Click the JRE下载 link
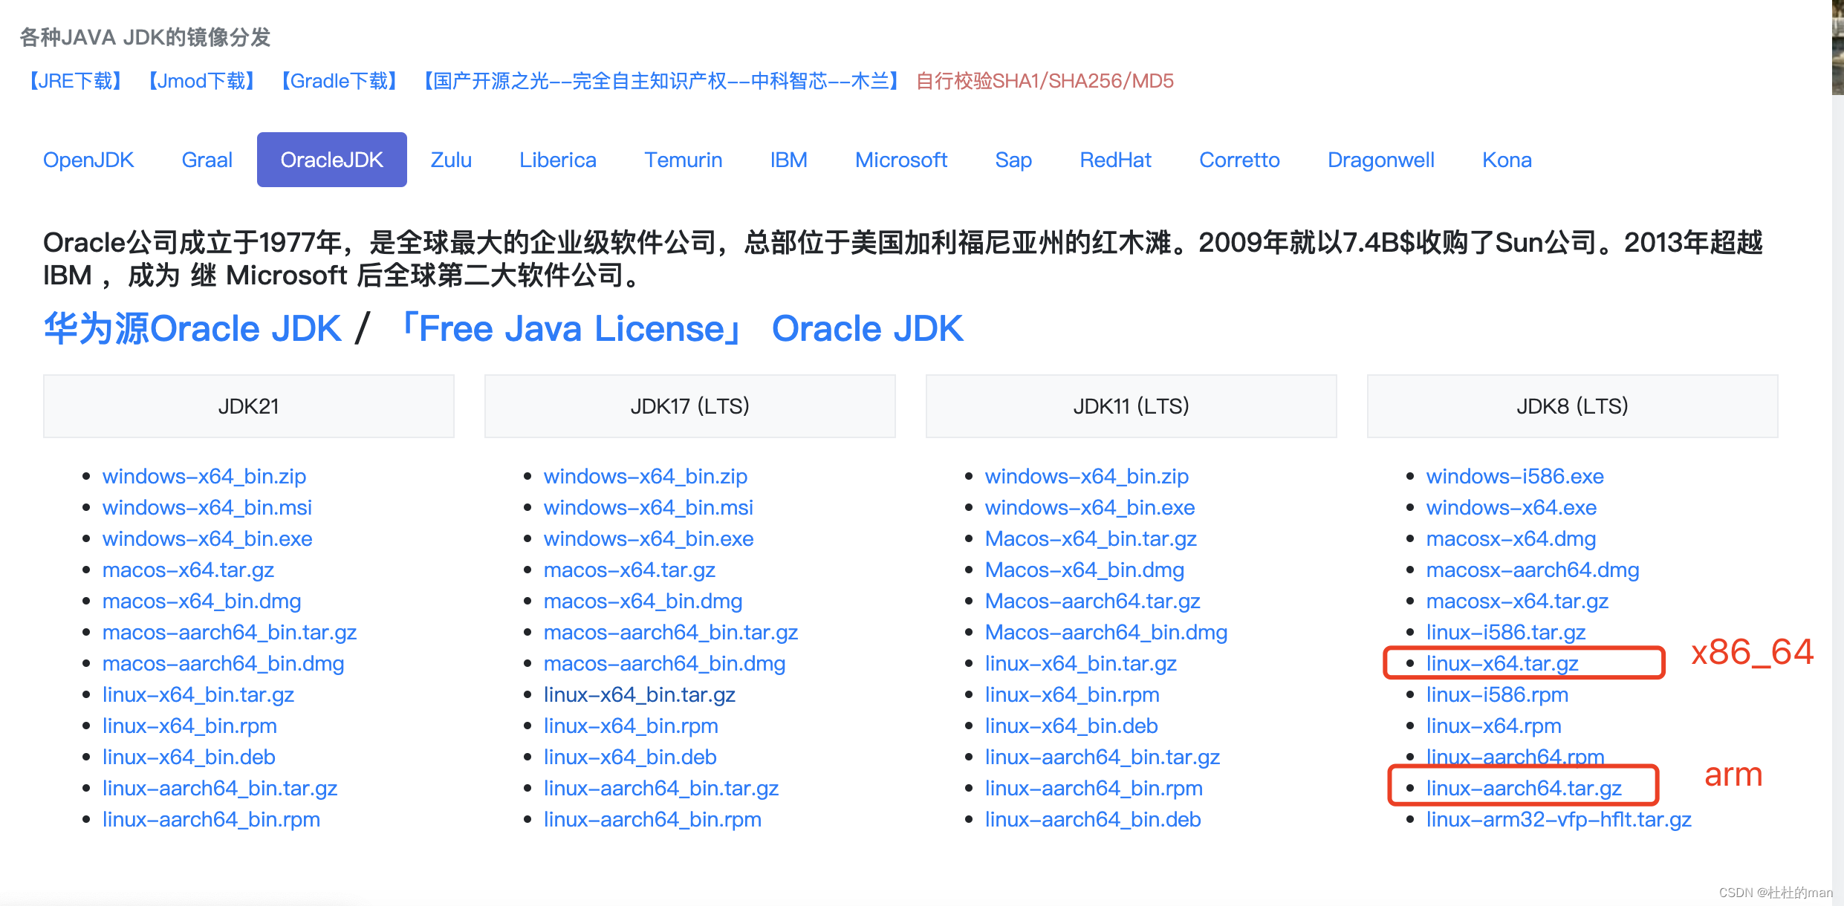The width and height of the screenshot is (1844, 906). [x=75, y=81]
